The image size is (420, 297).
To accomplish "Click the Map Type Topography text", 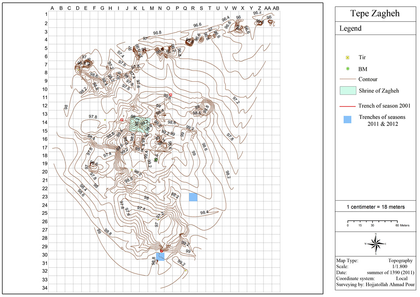I will pyautogui.click(x=374, y=260).
